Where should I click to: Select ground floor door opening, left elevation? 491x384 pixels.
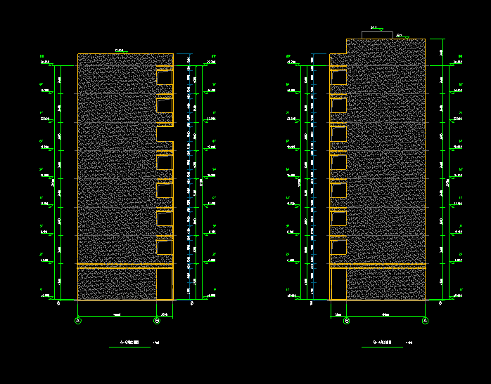pos(165,284)
